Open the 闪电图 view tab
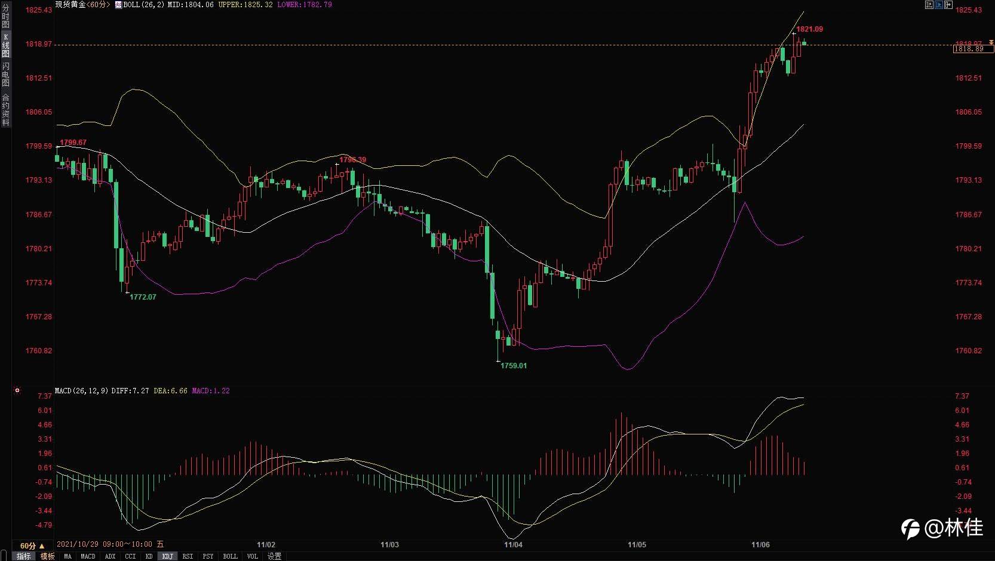The image size is (995, 561). [5, 75]
